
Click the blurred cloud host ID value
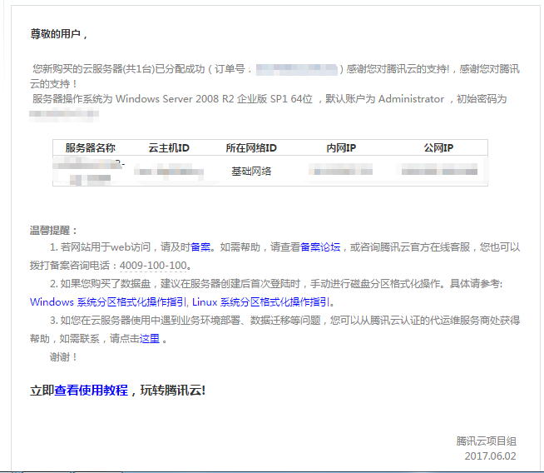(169, 172)
